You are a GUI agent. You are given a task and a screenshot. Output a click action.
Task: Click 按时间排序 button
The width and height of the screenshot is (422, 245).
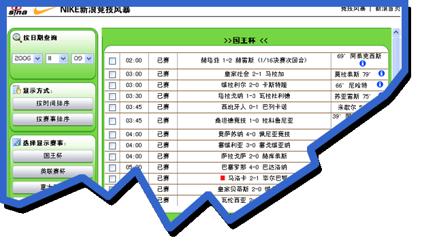[x=53, y=103]
